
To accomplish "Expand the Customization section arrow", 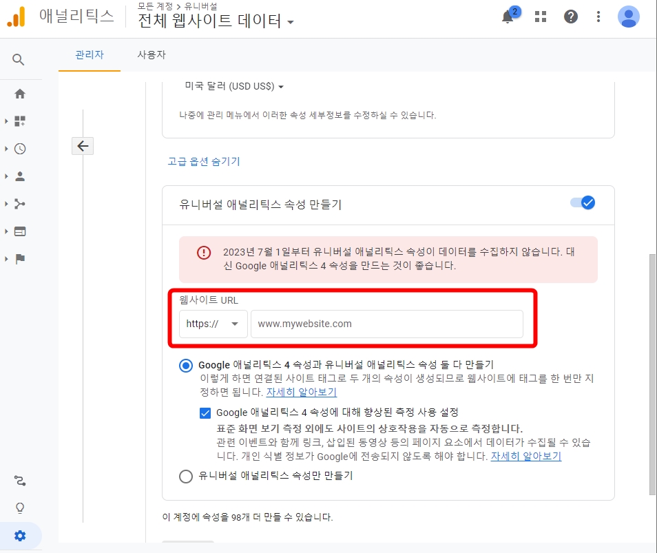I will pos(6,121).
